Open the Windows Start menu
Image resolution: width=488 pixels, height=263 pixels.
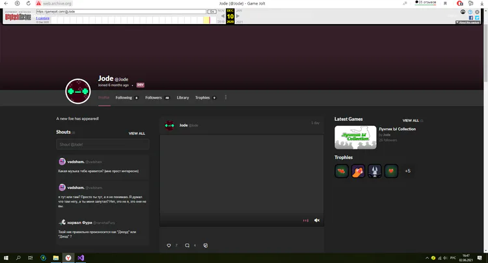pos(6,258)
